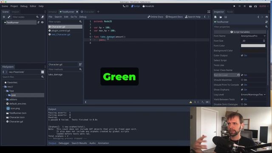Open GLES3 renderer dropdown
The image size is (272, 153).
click(264, 6)
